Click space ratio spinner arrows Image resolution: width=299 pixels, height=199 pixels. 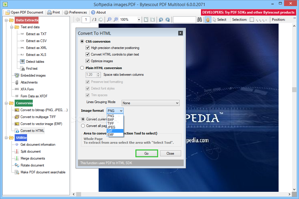[x=98, y=75]
